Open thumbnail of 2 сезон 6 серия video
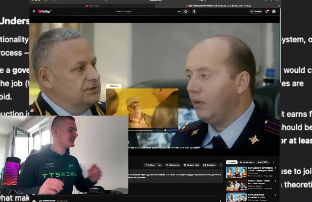 click(236, 172)
